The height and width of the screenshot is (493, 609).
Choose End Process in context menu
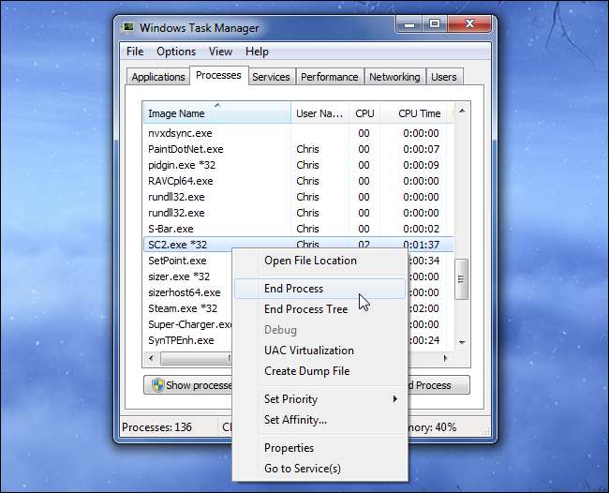(x=320, y=289)
